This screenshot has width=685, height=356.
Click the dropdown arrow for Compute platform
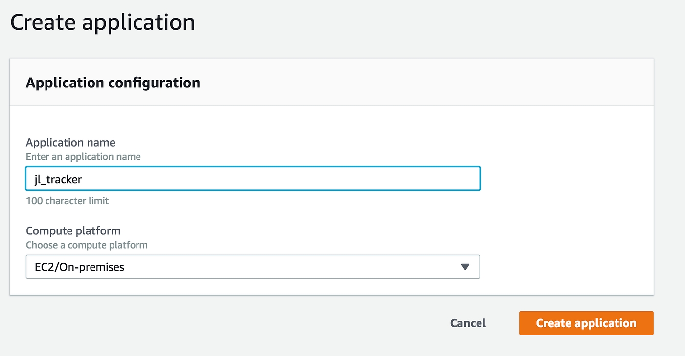pos(465,267)
